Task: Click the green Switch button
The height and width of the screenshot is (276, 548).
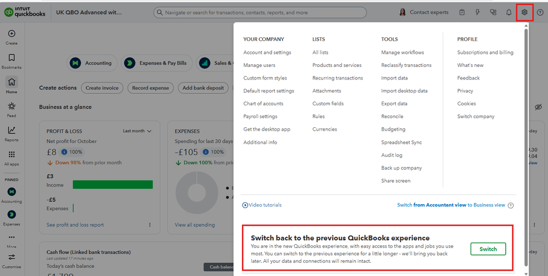Action: point(488,249)
